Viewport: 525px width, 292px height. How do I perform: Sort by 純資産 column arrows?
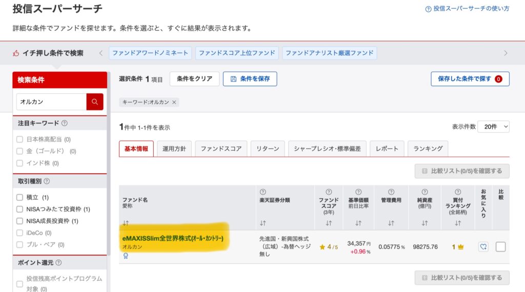pos(425,223)
